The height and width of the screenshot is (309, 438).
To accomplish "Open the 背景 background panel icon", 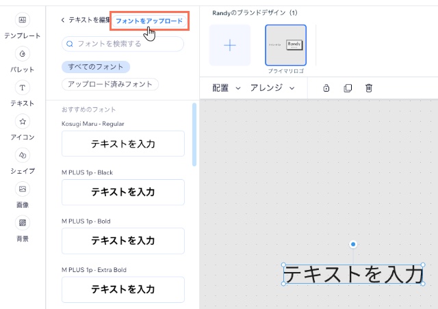I will [23, 223].
